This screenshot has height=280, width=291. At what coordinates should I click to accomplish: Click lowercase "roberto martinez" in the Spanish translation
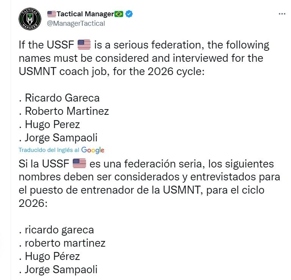[65, 243]
